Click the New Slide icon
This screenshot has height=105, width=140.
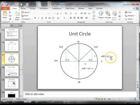point(17,13)
